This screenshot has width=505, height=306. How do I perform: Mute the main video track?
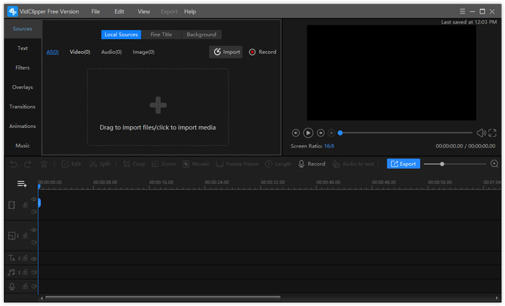[x=34, y=212]
